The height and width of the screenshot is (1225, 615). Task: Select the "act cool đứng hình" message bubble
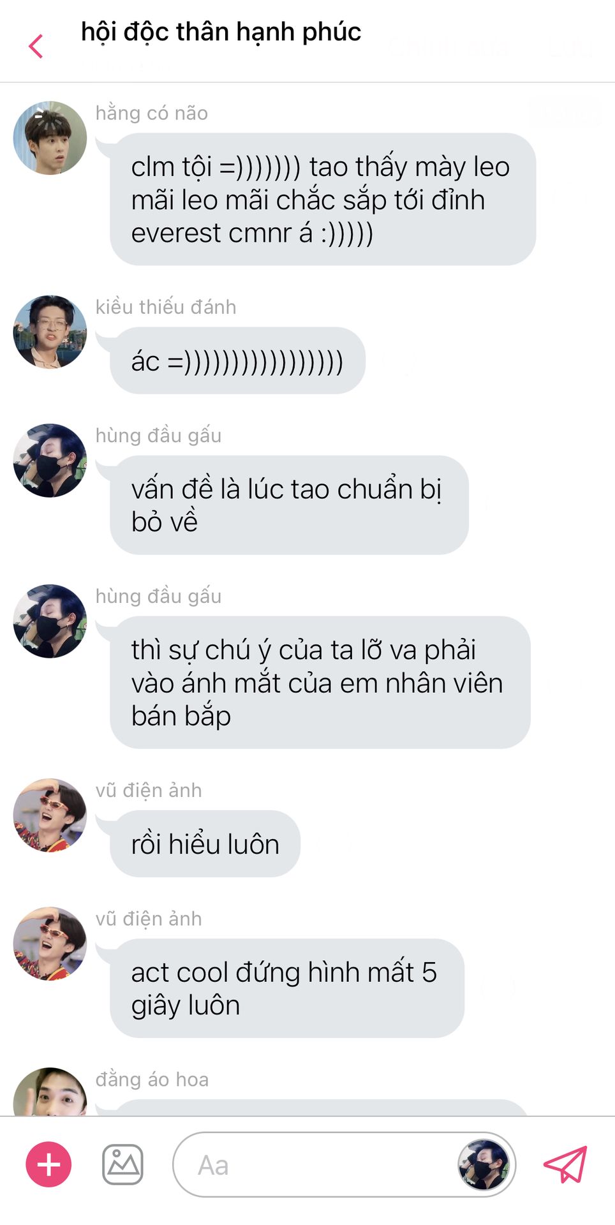pyautogui.click(x=287, y=988)
